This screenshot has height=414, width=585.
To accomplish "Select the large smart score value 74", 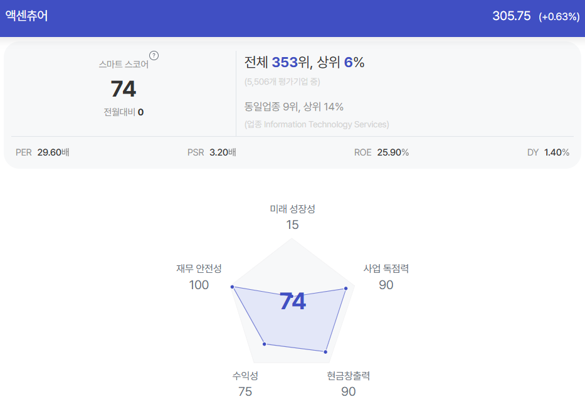I will 124,89.
